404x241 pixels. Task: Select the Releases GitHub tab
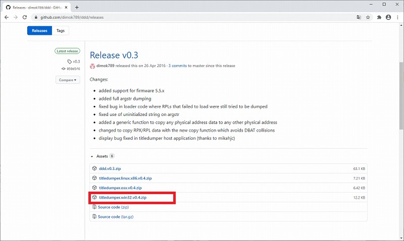[37, 8]
